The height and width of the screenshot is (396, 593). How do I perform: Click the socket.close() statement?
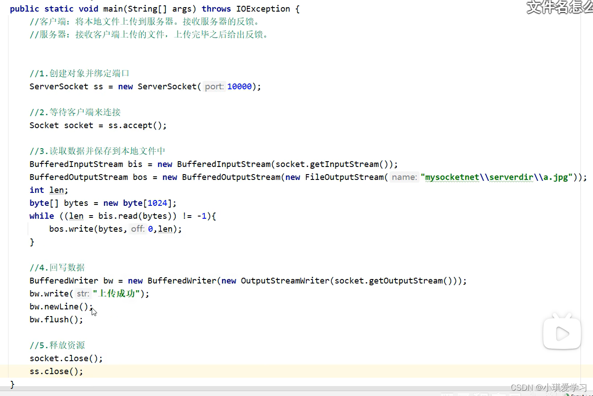[66, 358]
